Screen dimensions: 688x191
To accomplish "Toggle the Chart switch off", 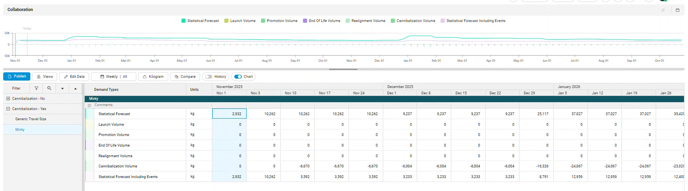I will [238, 77].
